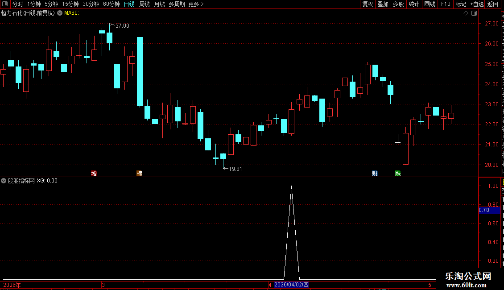Open the 股朋指标网 indicator dropdown circle
The width and height of the screenshot is (504, 290).
coord(4,181)
